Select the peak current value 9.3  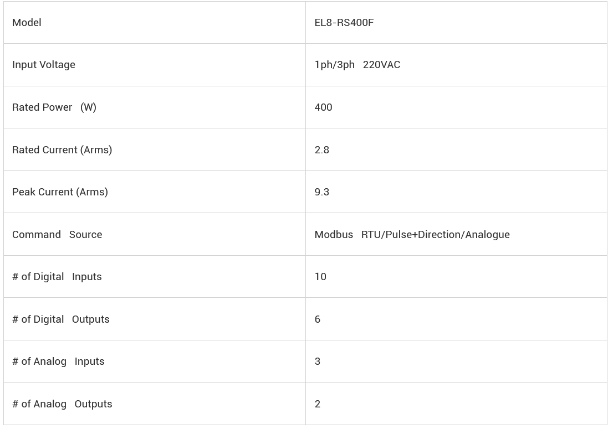321,192
